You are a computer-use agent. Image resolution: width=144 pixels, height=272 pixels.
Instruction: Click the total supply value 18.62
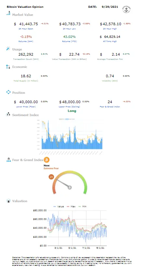pos(26,76)
